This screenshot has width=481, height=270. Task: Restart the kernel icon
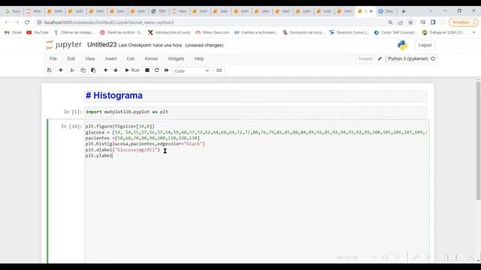click(x=157, y=70)
